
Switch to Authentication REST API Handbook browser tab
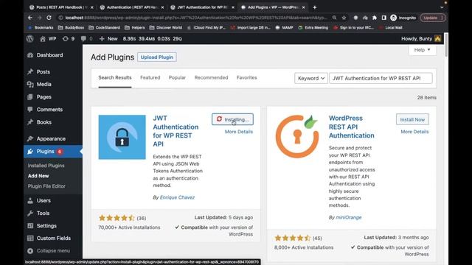132,7
